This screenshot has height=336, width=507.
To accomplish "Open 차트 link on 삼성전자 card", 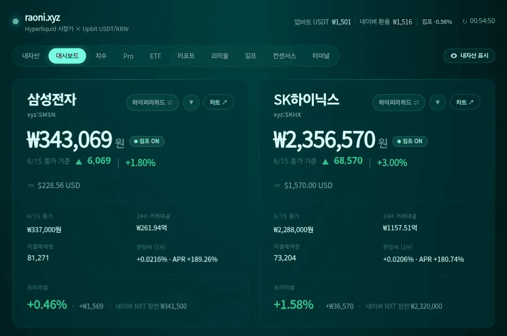I will (x=218, y=102).
